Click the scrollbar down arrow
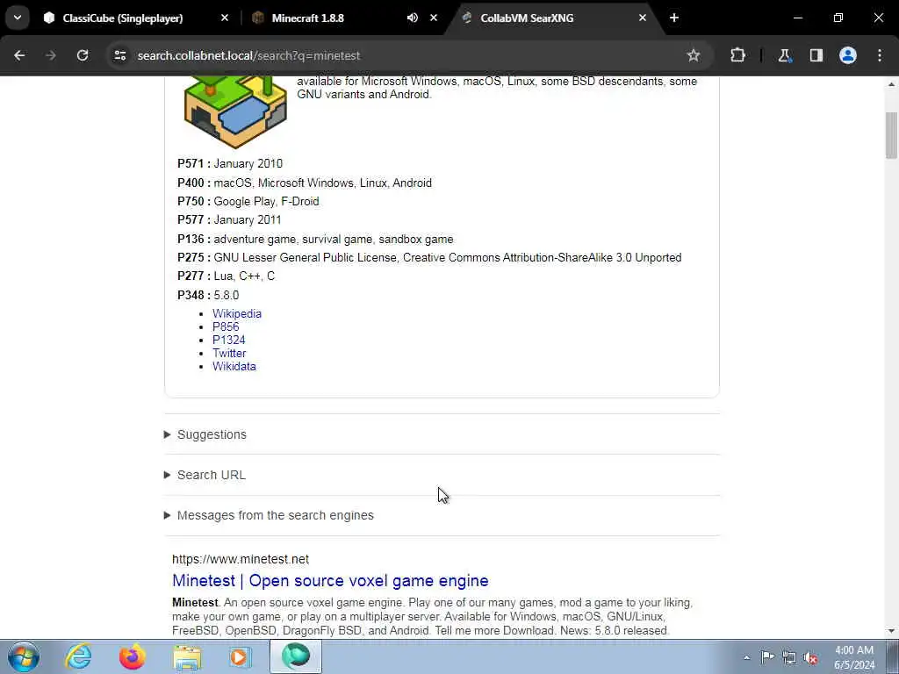The image size is (899, 674). (x=891, y=631)
